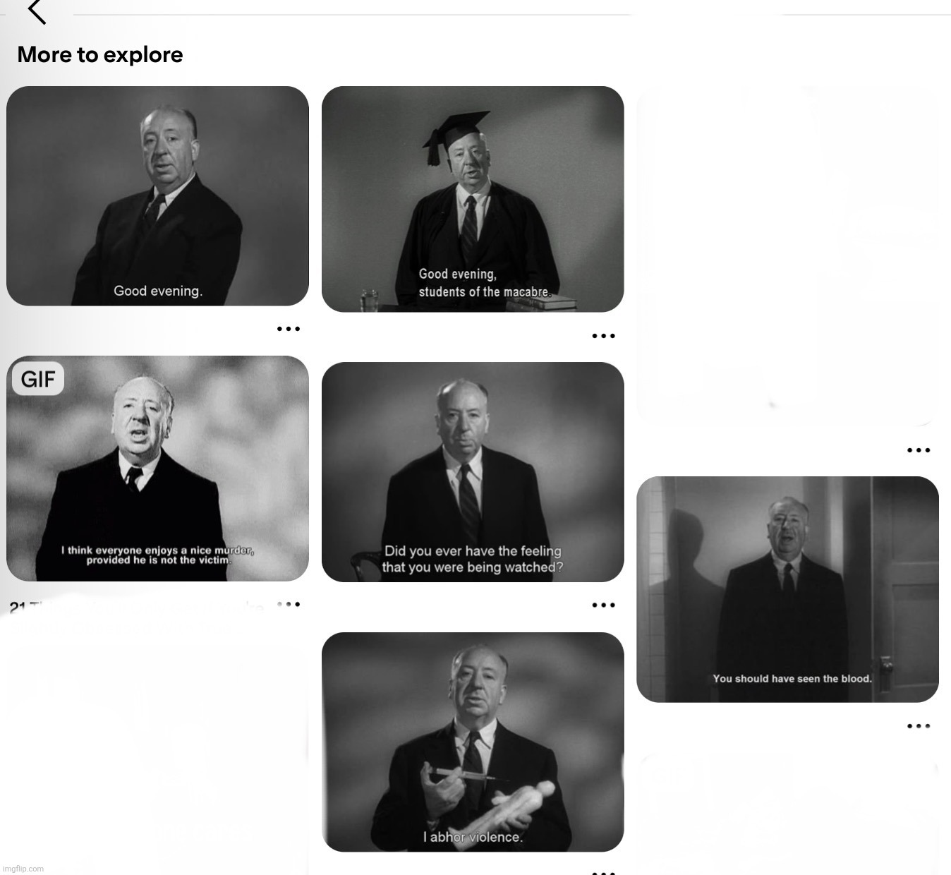Open the "You should have seen the blood." pin
The width and height of the screenshot is (951, 875).
787,589
